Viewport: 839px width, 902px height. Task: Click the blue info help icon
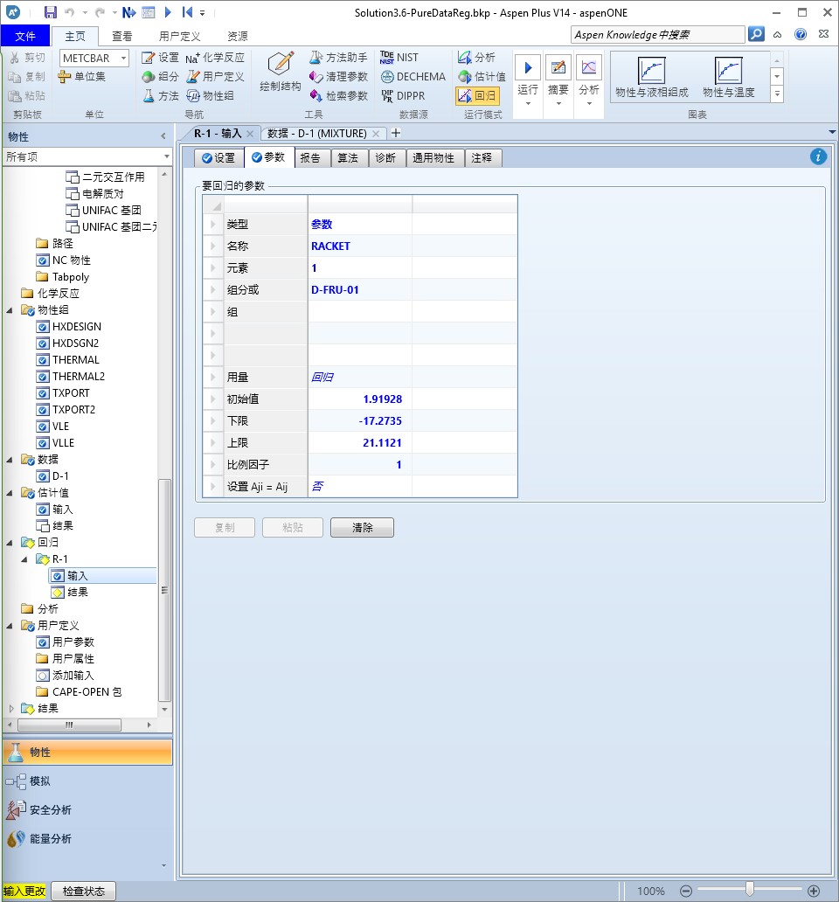817,156
